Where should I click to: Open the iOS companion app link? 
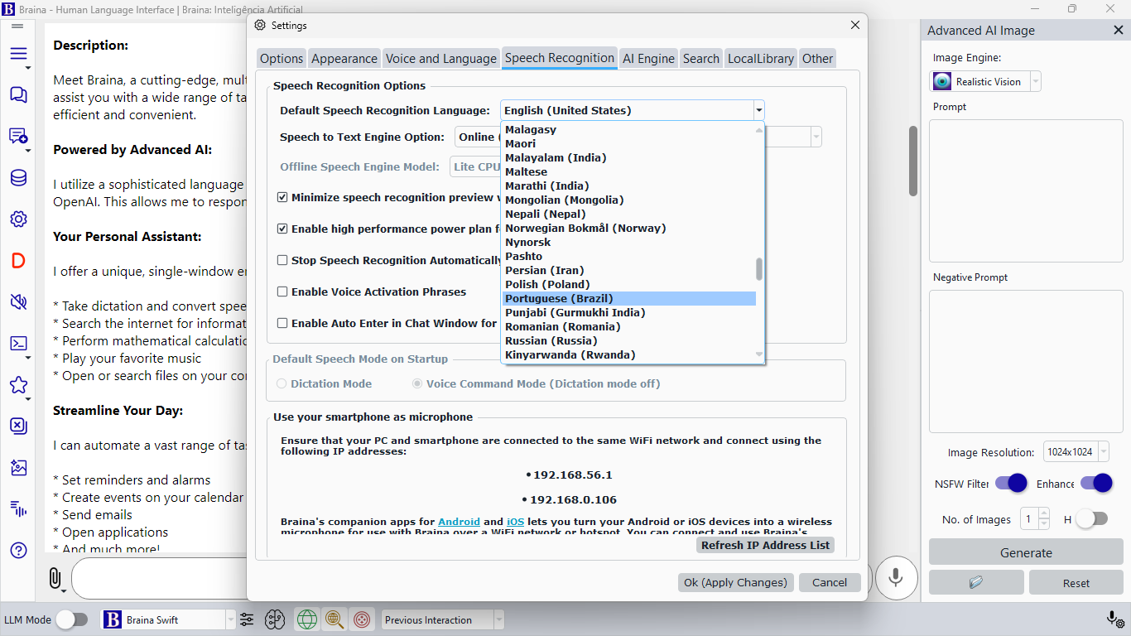click(x=515, y=522)
